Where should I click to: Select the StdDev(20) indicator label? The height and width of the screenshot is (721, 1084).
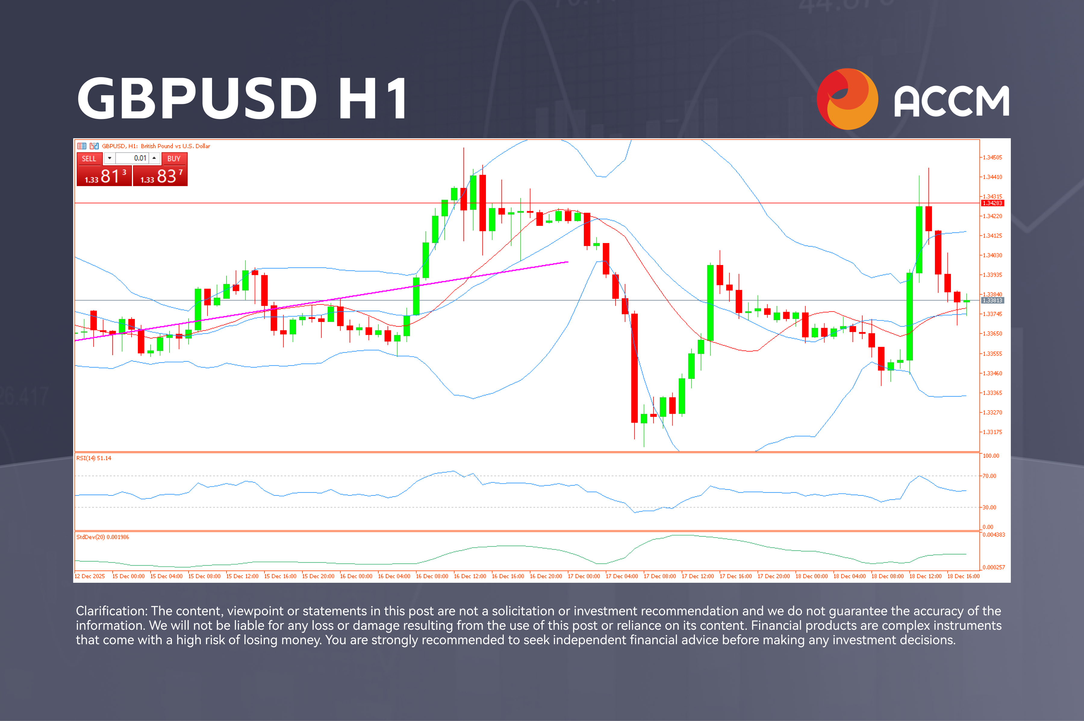pos(103,537)
